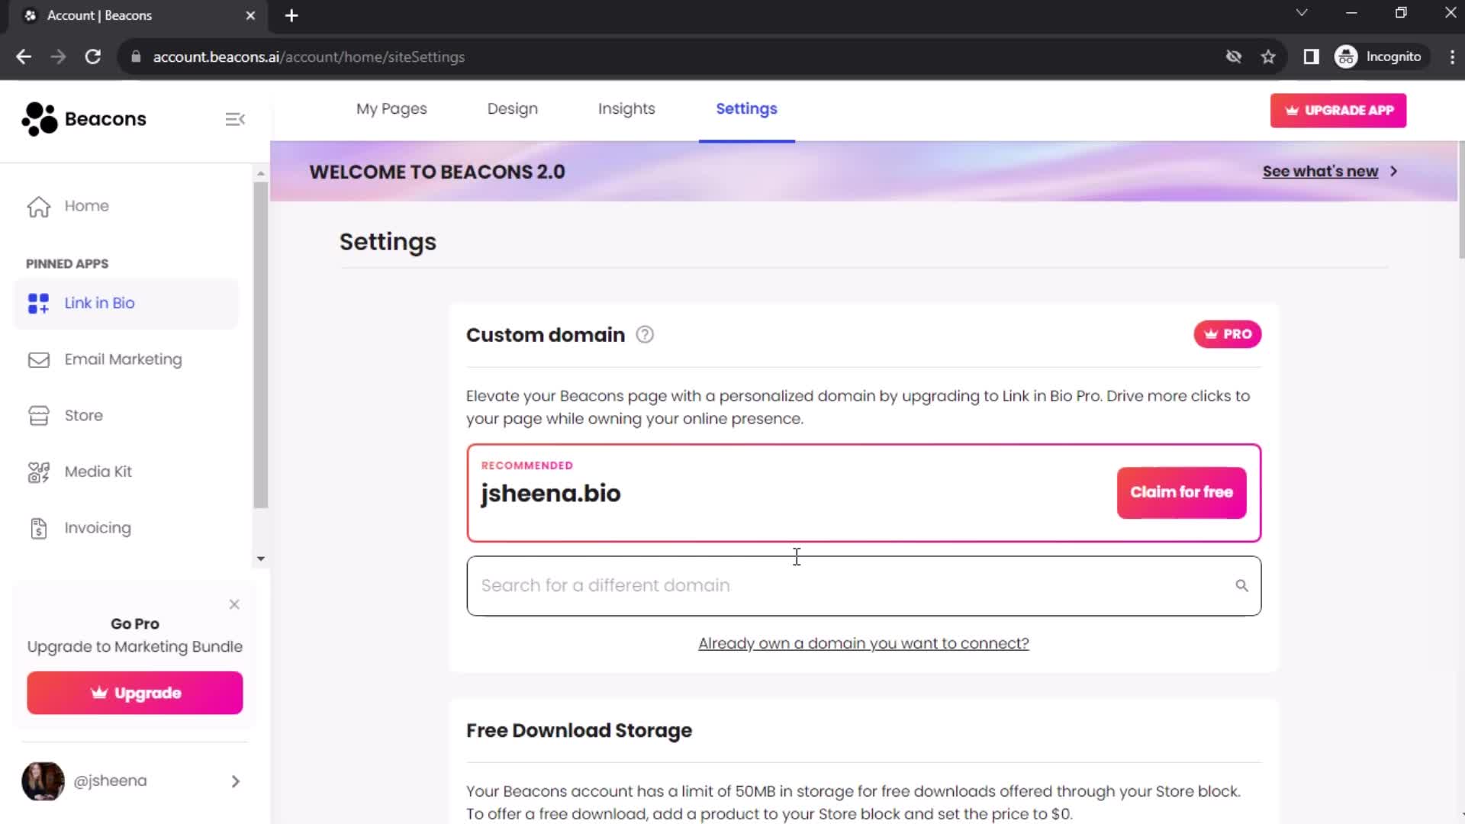Image resolution: width=1465 pixels, height=824 pixels.
Task: Click the hamburger menu icon
Action: 234,119
